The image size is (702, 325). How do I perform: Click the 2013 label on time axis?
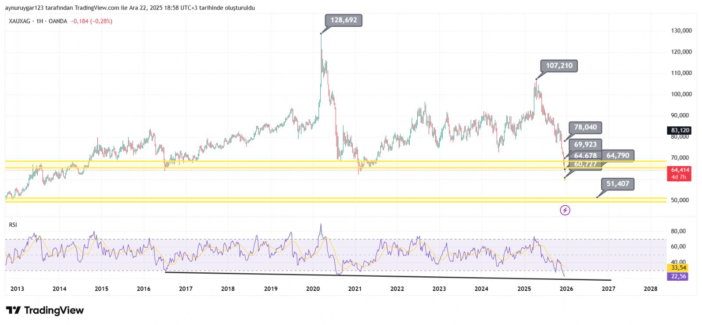click(17, 289)
